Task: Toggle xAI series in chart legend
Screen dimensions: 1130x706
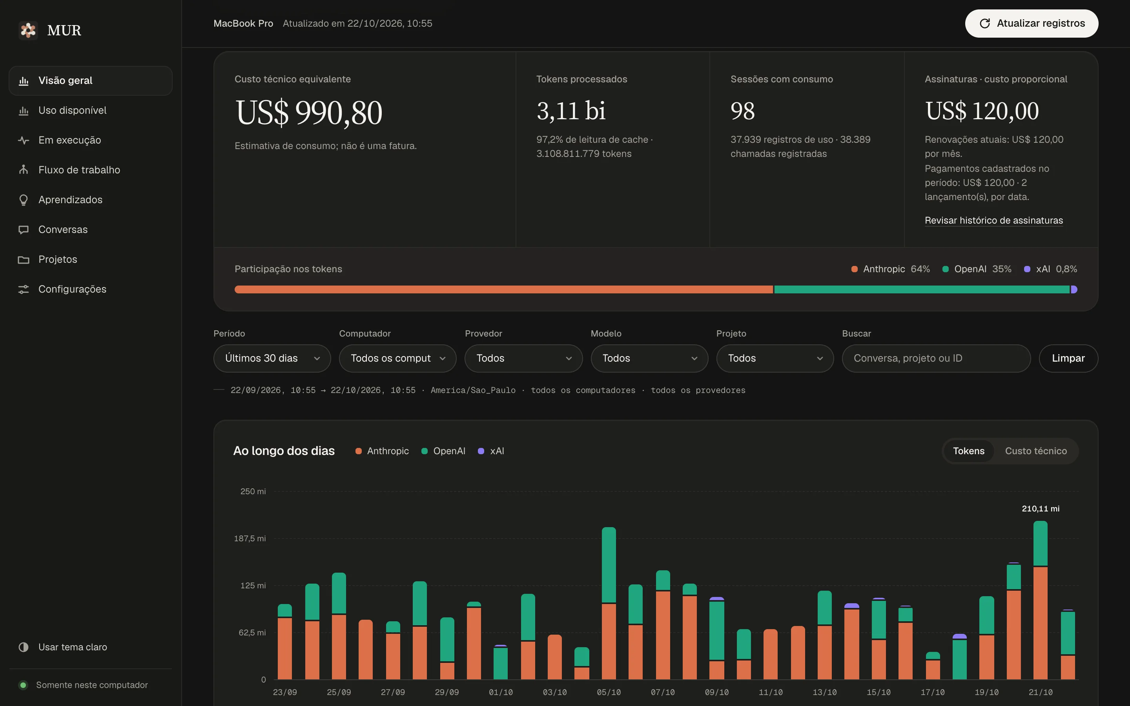Action: (x=491, y=451)
